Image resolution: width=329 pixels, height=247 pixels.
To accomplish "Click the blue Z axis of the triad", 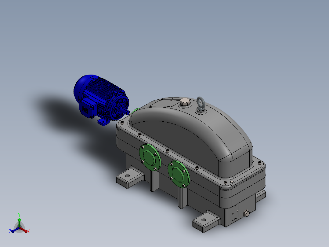I will (15, 230).
